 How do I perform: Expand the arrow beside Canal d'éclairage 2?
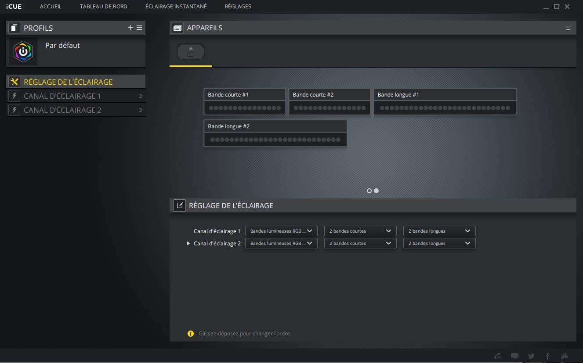pos(188,243)
